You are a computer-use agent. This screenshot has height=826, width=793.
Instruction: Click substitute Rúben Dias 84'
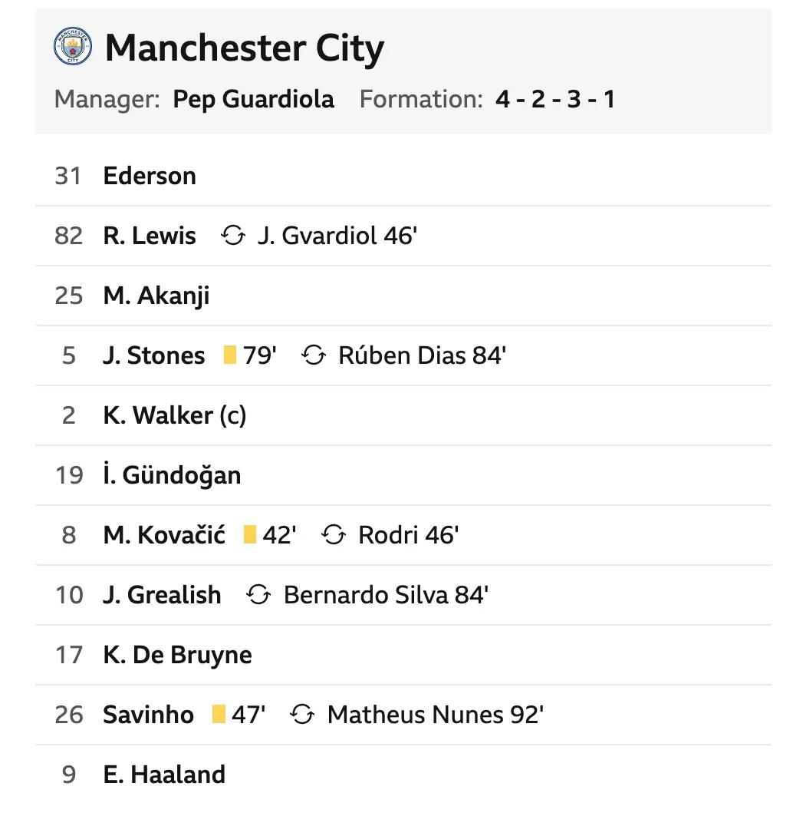tap(422, 355)
